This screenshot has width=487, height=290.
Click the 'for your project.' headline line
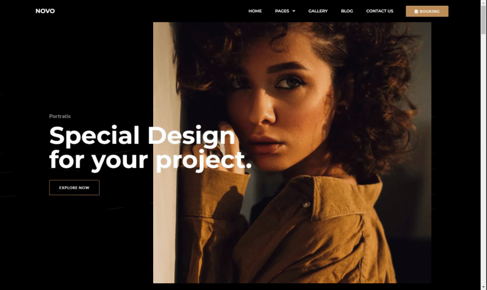[150, 160]
